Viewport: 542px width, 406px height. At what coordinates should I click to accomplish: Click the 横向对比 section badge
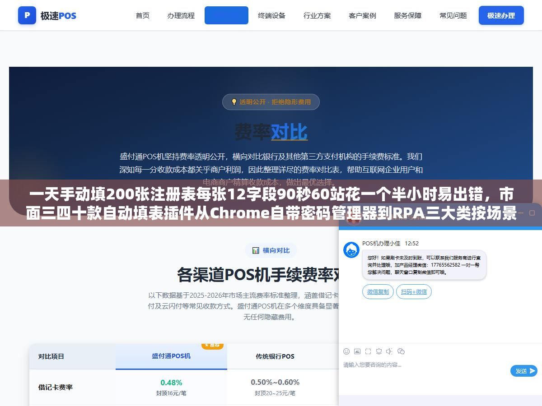(271, 250)
